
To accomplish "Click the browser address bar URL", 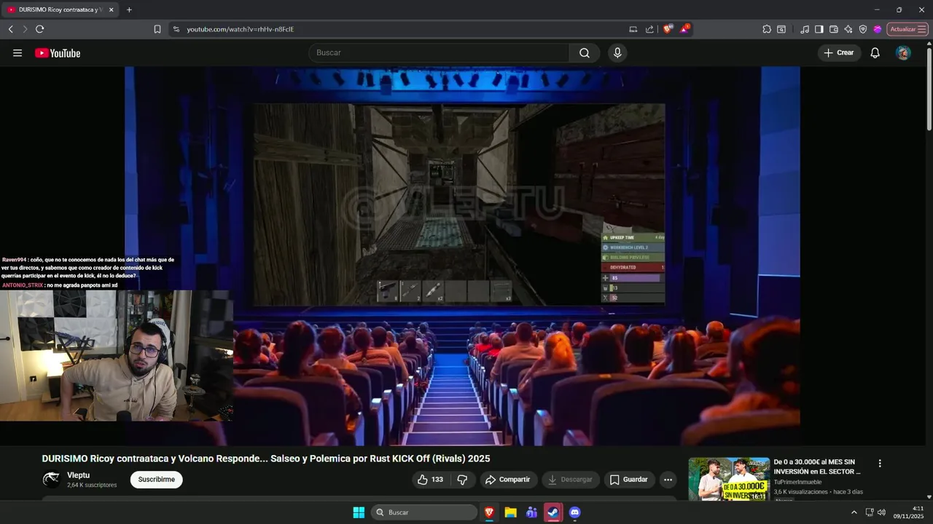I will (241, 29).
